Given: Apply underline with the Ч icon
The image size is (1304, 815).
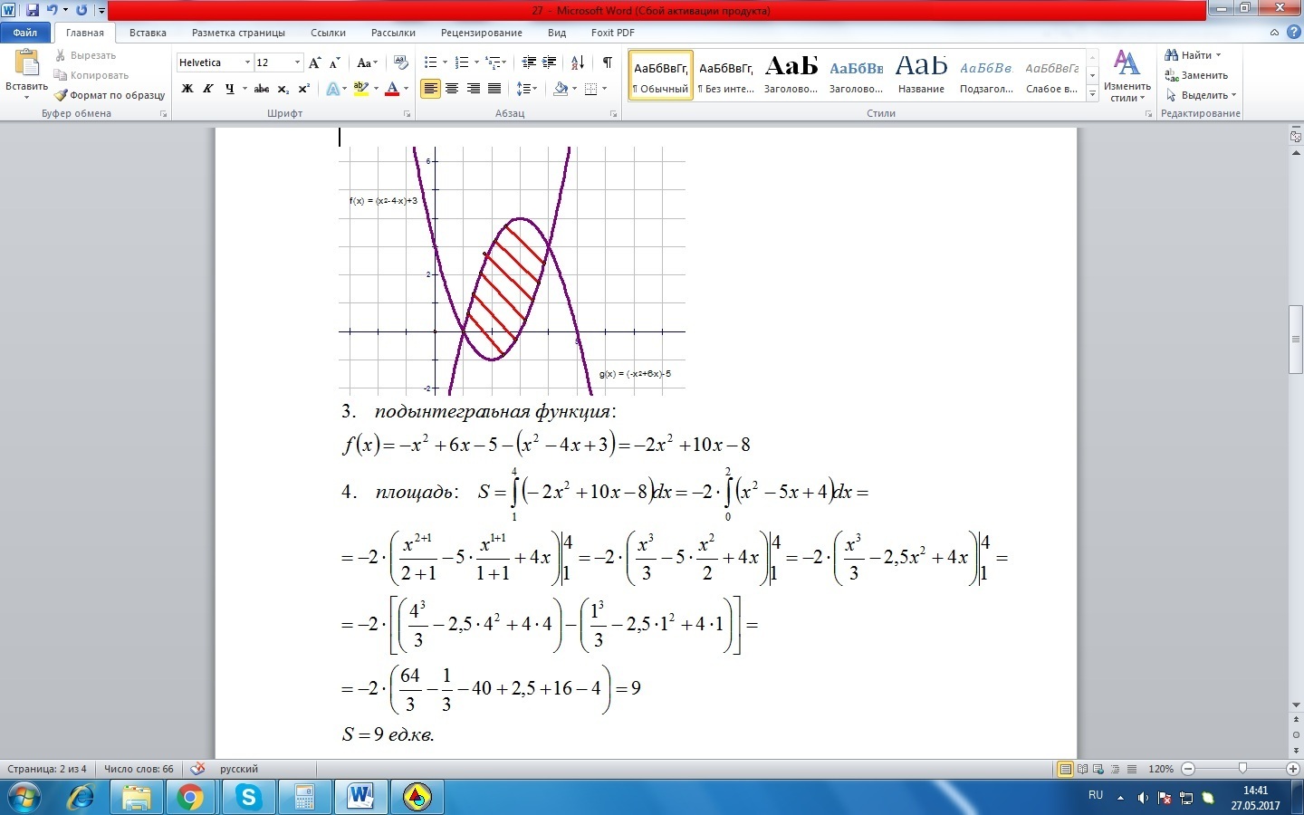Looking at the screenshot, I should tap(230, 89).
